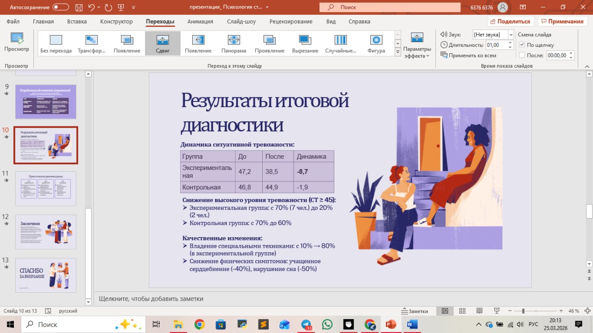Open Telegram from the taskbar
Viewport: 593px width, 333px height.
point(306,324)
